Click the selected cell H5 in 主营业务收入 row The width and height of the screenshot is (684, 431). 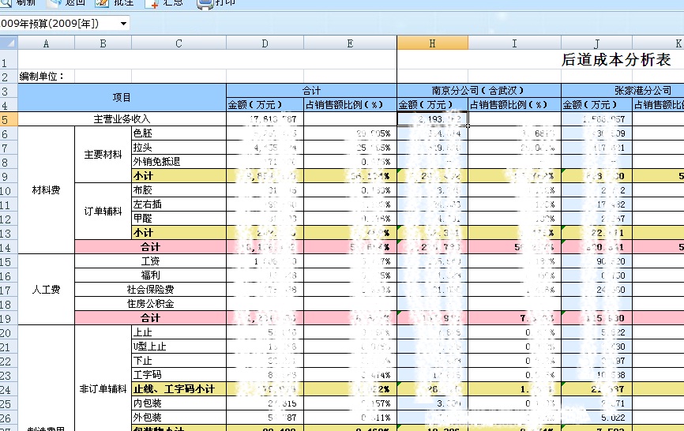point(432,119)
